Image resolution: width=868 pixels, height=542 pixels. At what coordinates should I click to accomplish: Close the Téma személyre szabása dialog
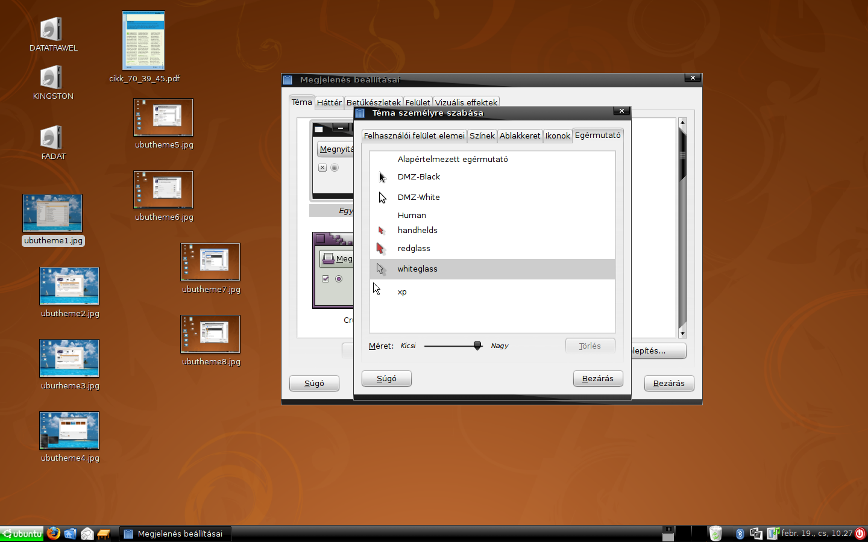[x=621, y=111]
